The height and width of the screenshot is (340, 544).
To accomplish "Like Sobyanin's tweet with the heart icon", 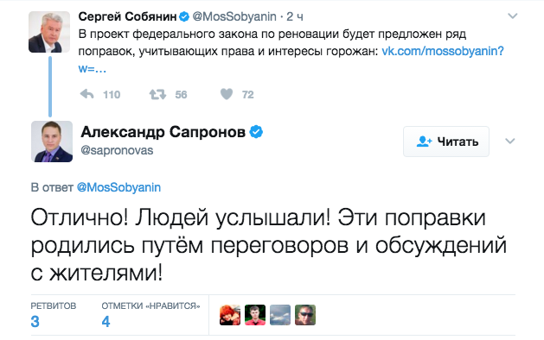I will coord(227,94).
